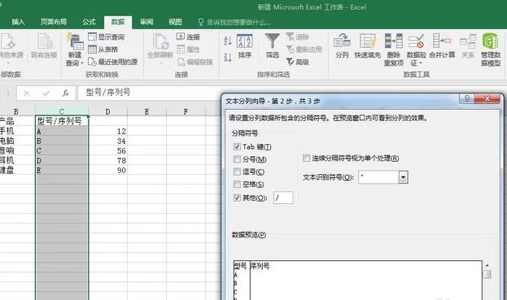Click 序列号 column in data preview

(x=260, y=266)
